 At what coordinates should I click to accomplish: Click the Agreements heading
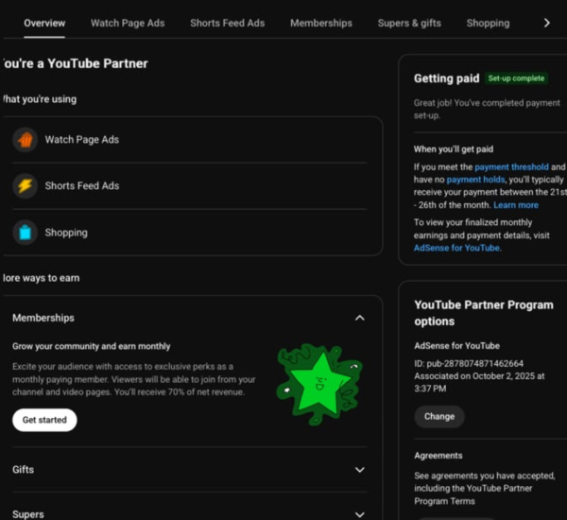438,456
